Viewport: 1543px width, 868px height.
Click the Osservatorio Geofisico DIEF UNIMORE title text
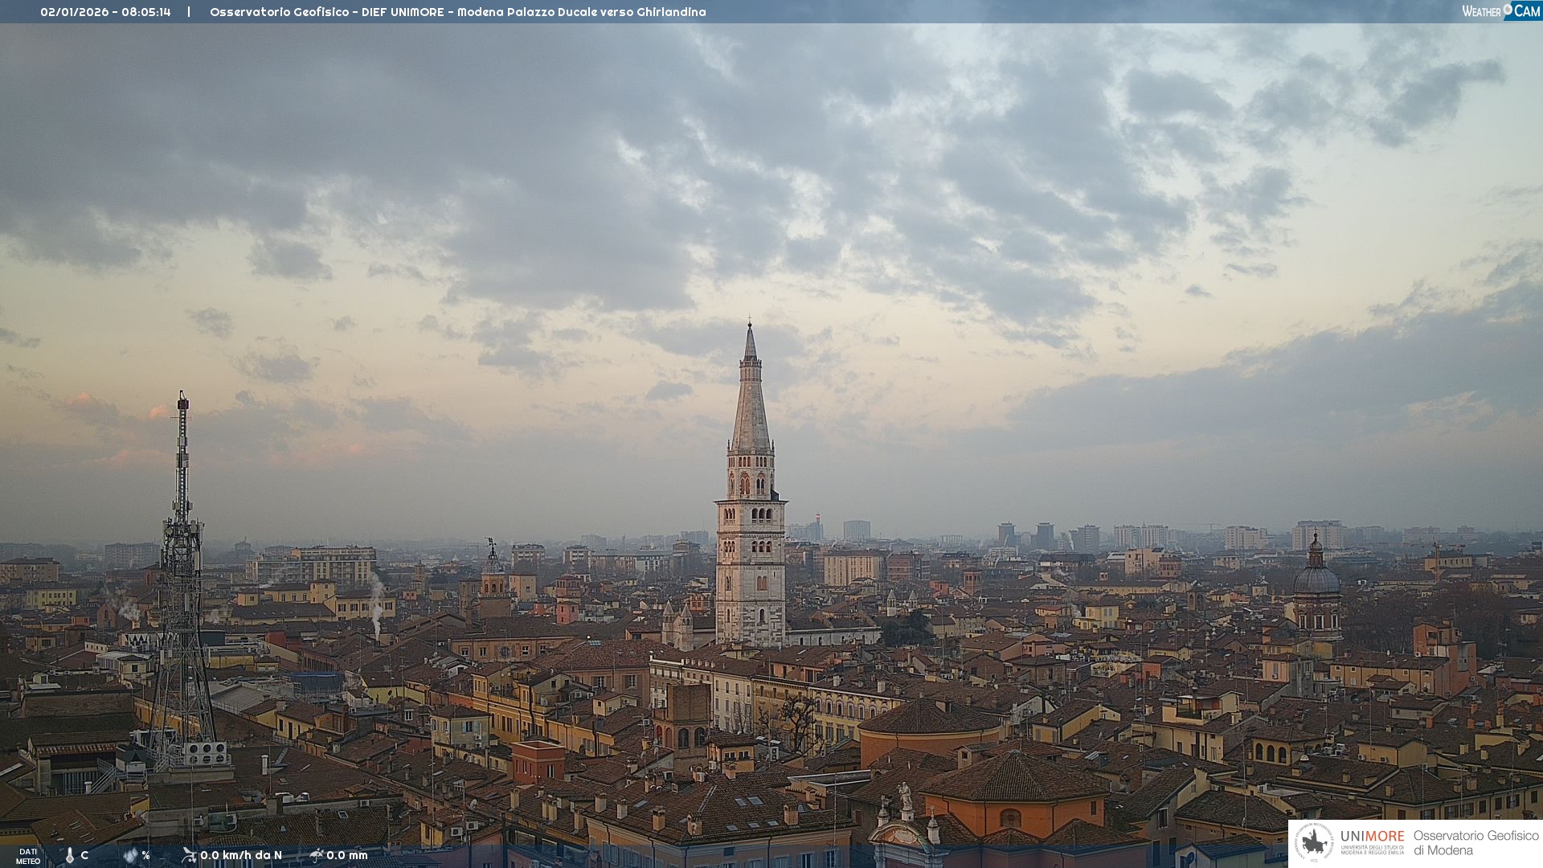pos(457,12)
